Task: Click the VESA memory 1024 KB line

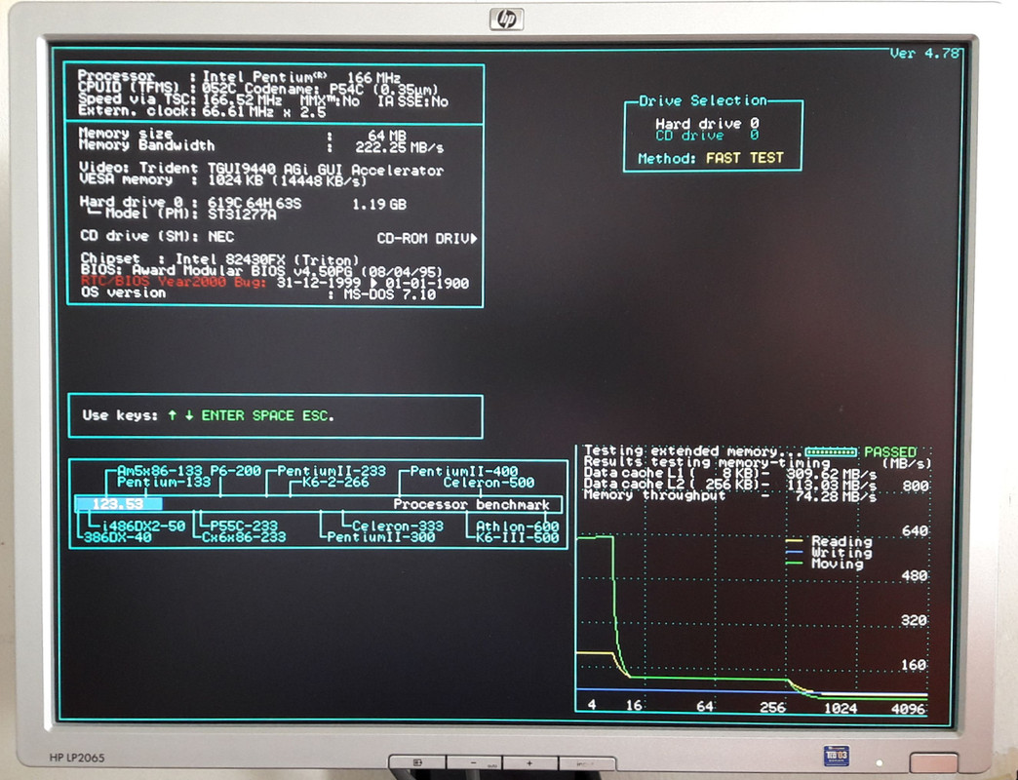Action: (222, 179)
